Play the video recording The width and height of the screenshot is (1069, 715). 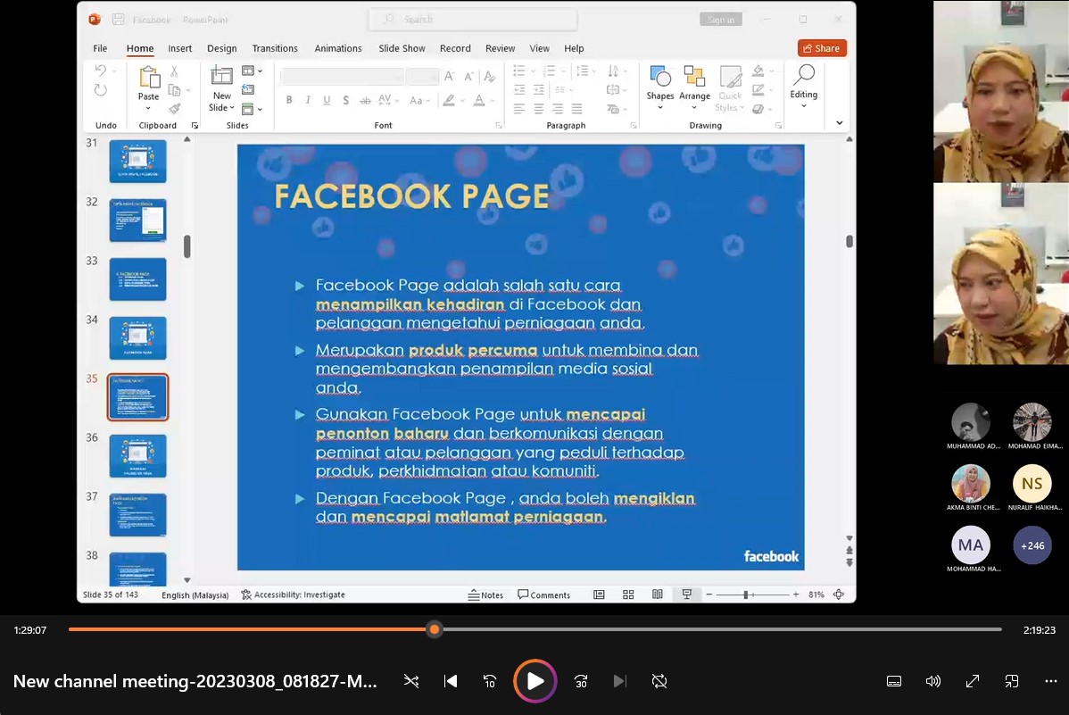535,681
